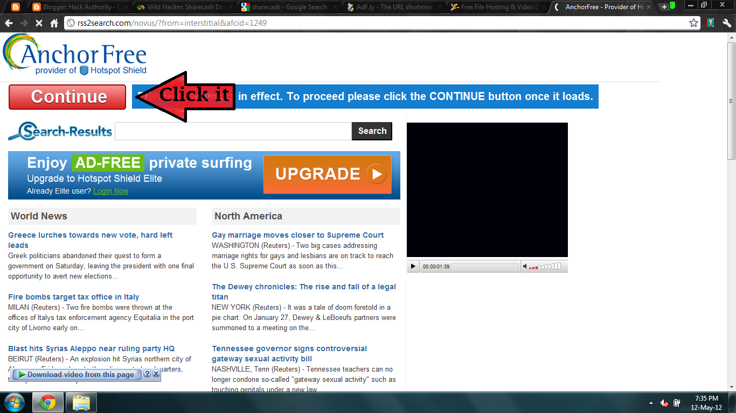Image resolution: width=736 pixels, height=413 pixels.
Task: Click the Search-Results logo
Action: [60, 131]
